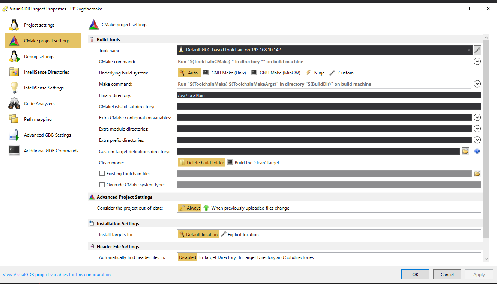Expand Extra prefix directories options

(477, 140)
